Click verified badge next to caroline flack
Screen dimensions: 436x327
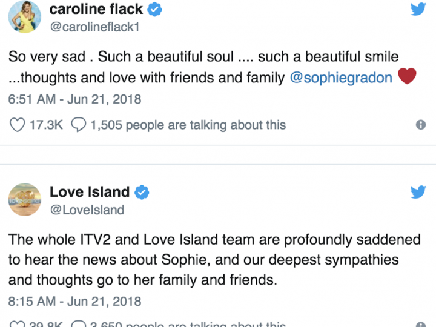[x=156, y=10]
